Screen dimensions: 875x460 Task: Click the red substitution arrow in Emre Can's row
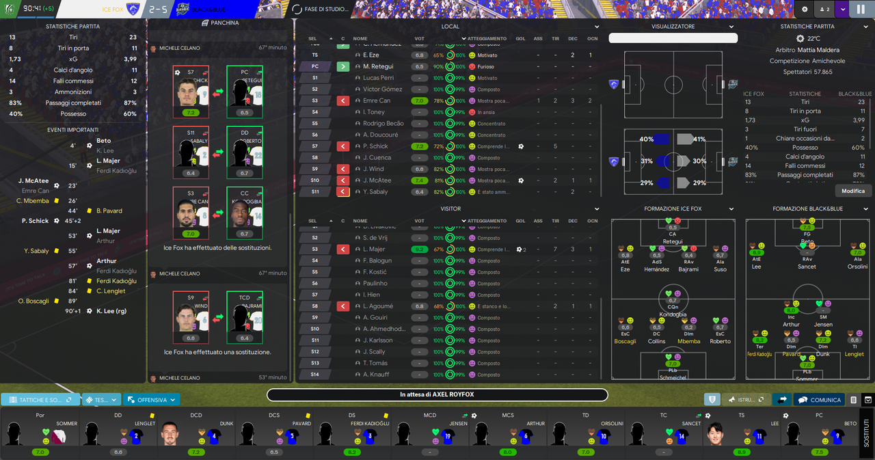click(x=343, y=100)
